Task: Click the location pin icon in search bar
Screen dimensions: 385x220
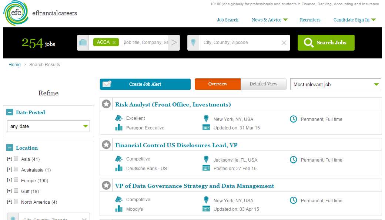Action: click(x=193, y=43)
